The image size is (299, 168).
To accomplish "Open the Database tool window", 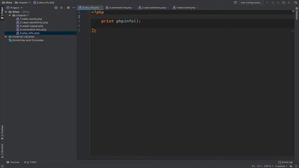I will tap(297, 14).
